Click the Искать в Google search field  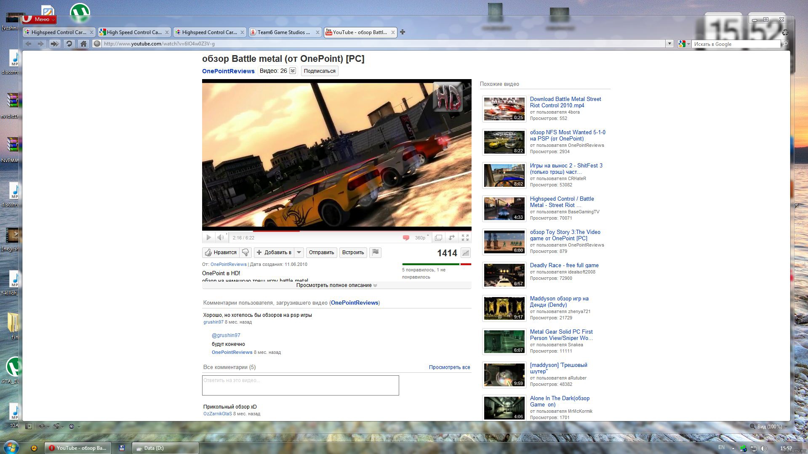tap(736, 44)
